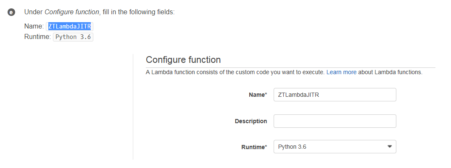This screenshot has height=168, width=451.
Task: Click the horizontal rule under Configure function
Action: pyautogui.click(x=290, y=67)
